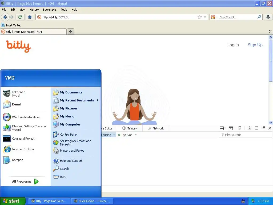The width and height of the screenshot is (273, 205).
Task: Open devtools Settings gear
Action: (x=249, y=128)
